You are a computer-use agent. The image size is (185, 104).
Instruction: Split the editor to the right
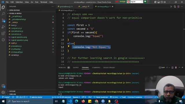pos(178,7)
